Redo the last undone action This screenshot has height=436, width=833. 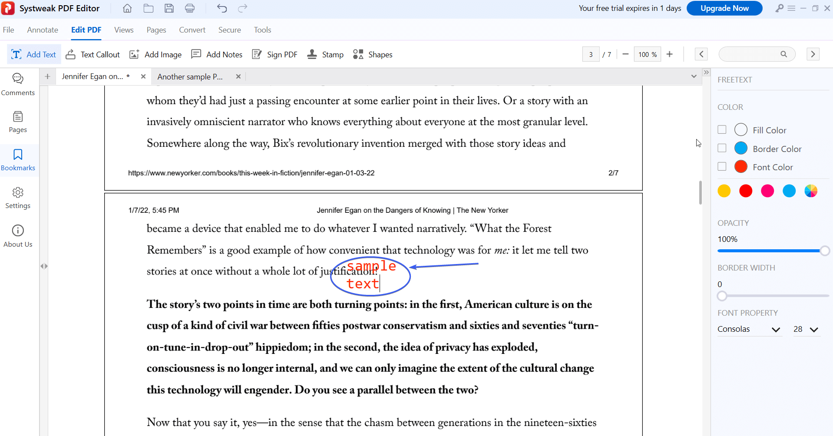click(x=243, y=8)
